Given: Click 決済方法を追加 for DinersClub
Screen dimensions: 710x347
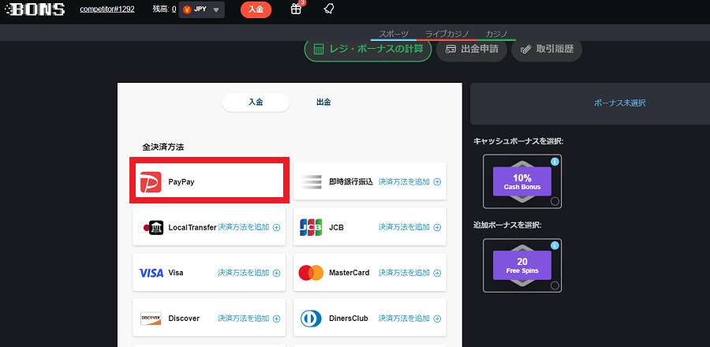Looking at the screenshot, I should [405, 319].
